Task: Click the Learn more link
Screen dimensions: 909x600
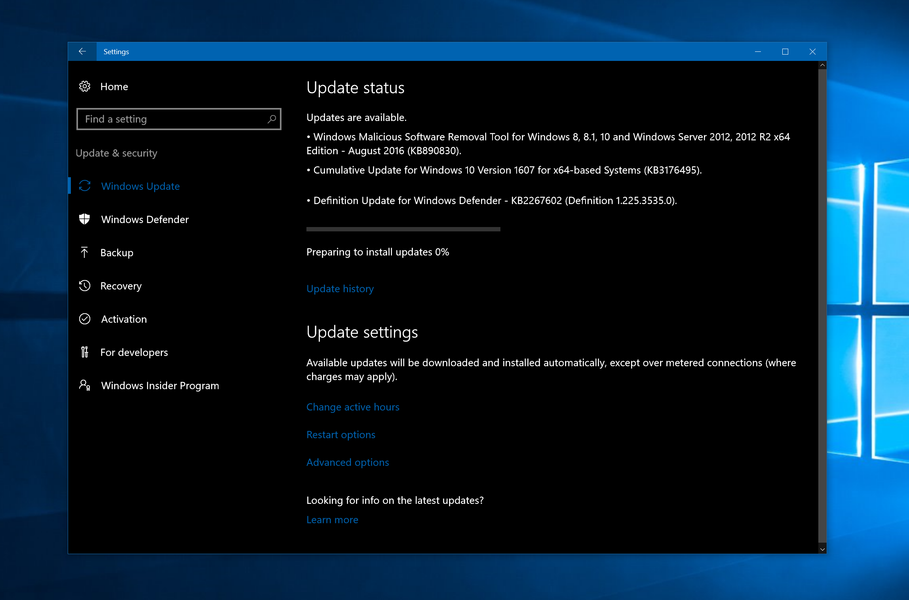Action: 332,520
